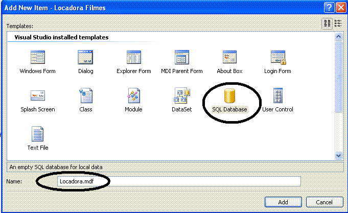This screenshot has width=348, height=213.
Task: Click the "Explorer Form" label text
Action: [x=133, y=71]
